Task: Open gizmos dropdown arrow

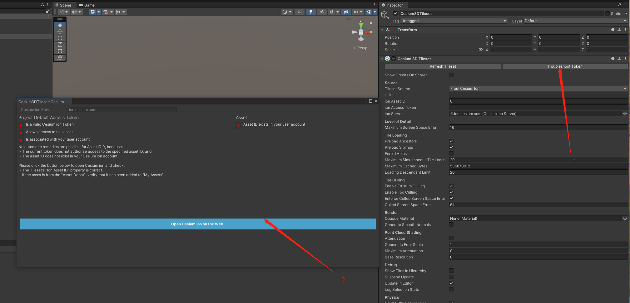Action: [x=375, y=12]
